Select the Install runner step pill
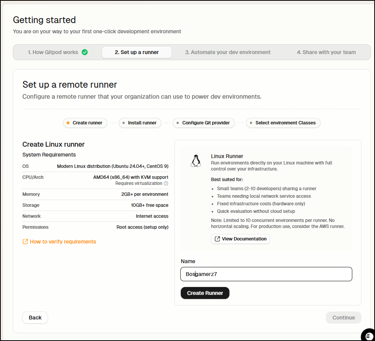Image resolution: width=375 pixels, height=341 pixels. (140, 122)
